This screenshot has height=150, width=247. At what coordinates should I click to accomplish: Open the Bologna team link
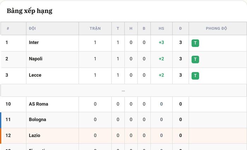click(37, 119)
